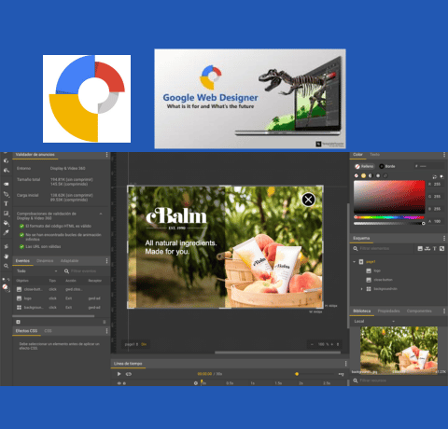This screenshot has width=448, height=429.
Task: Open Efectos CSS panel options menu
Action: 106,331
